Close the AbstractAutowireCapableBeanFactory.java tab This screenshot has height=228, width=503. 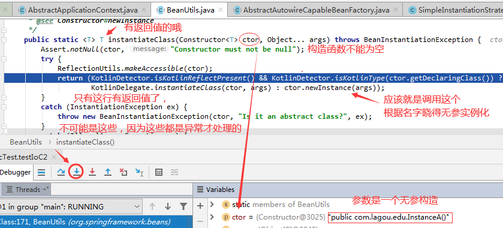coord(396,10)
